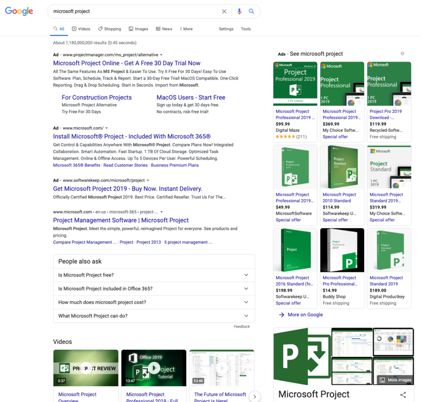The width and height of the screenshot is (421, 402).
Task: Open the 'MacOS Users - Start Free' sitelink
Action: [x=191, y=97]
